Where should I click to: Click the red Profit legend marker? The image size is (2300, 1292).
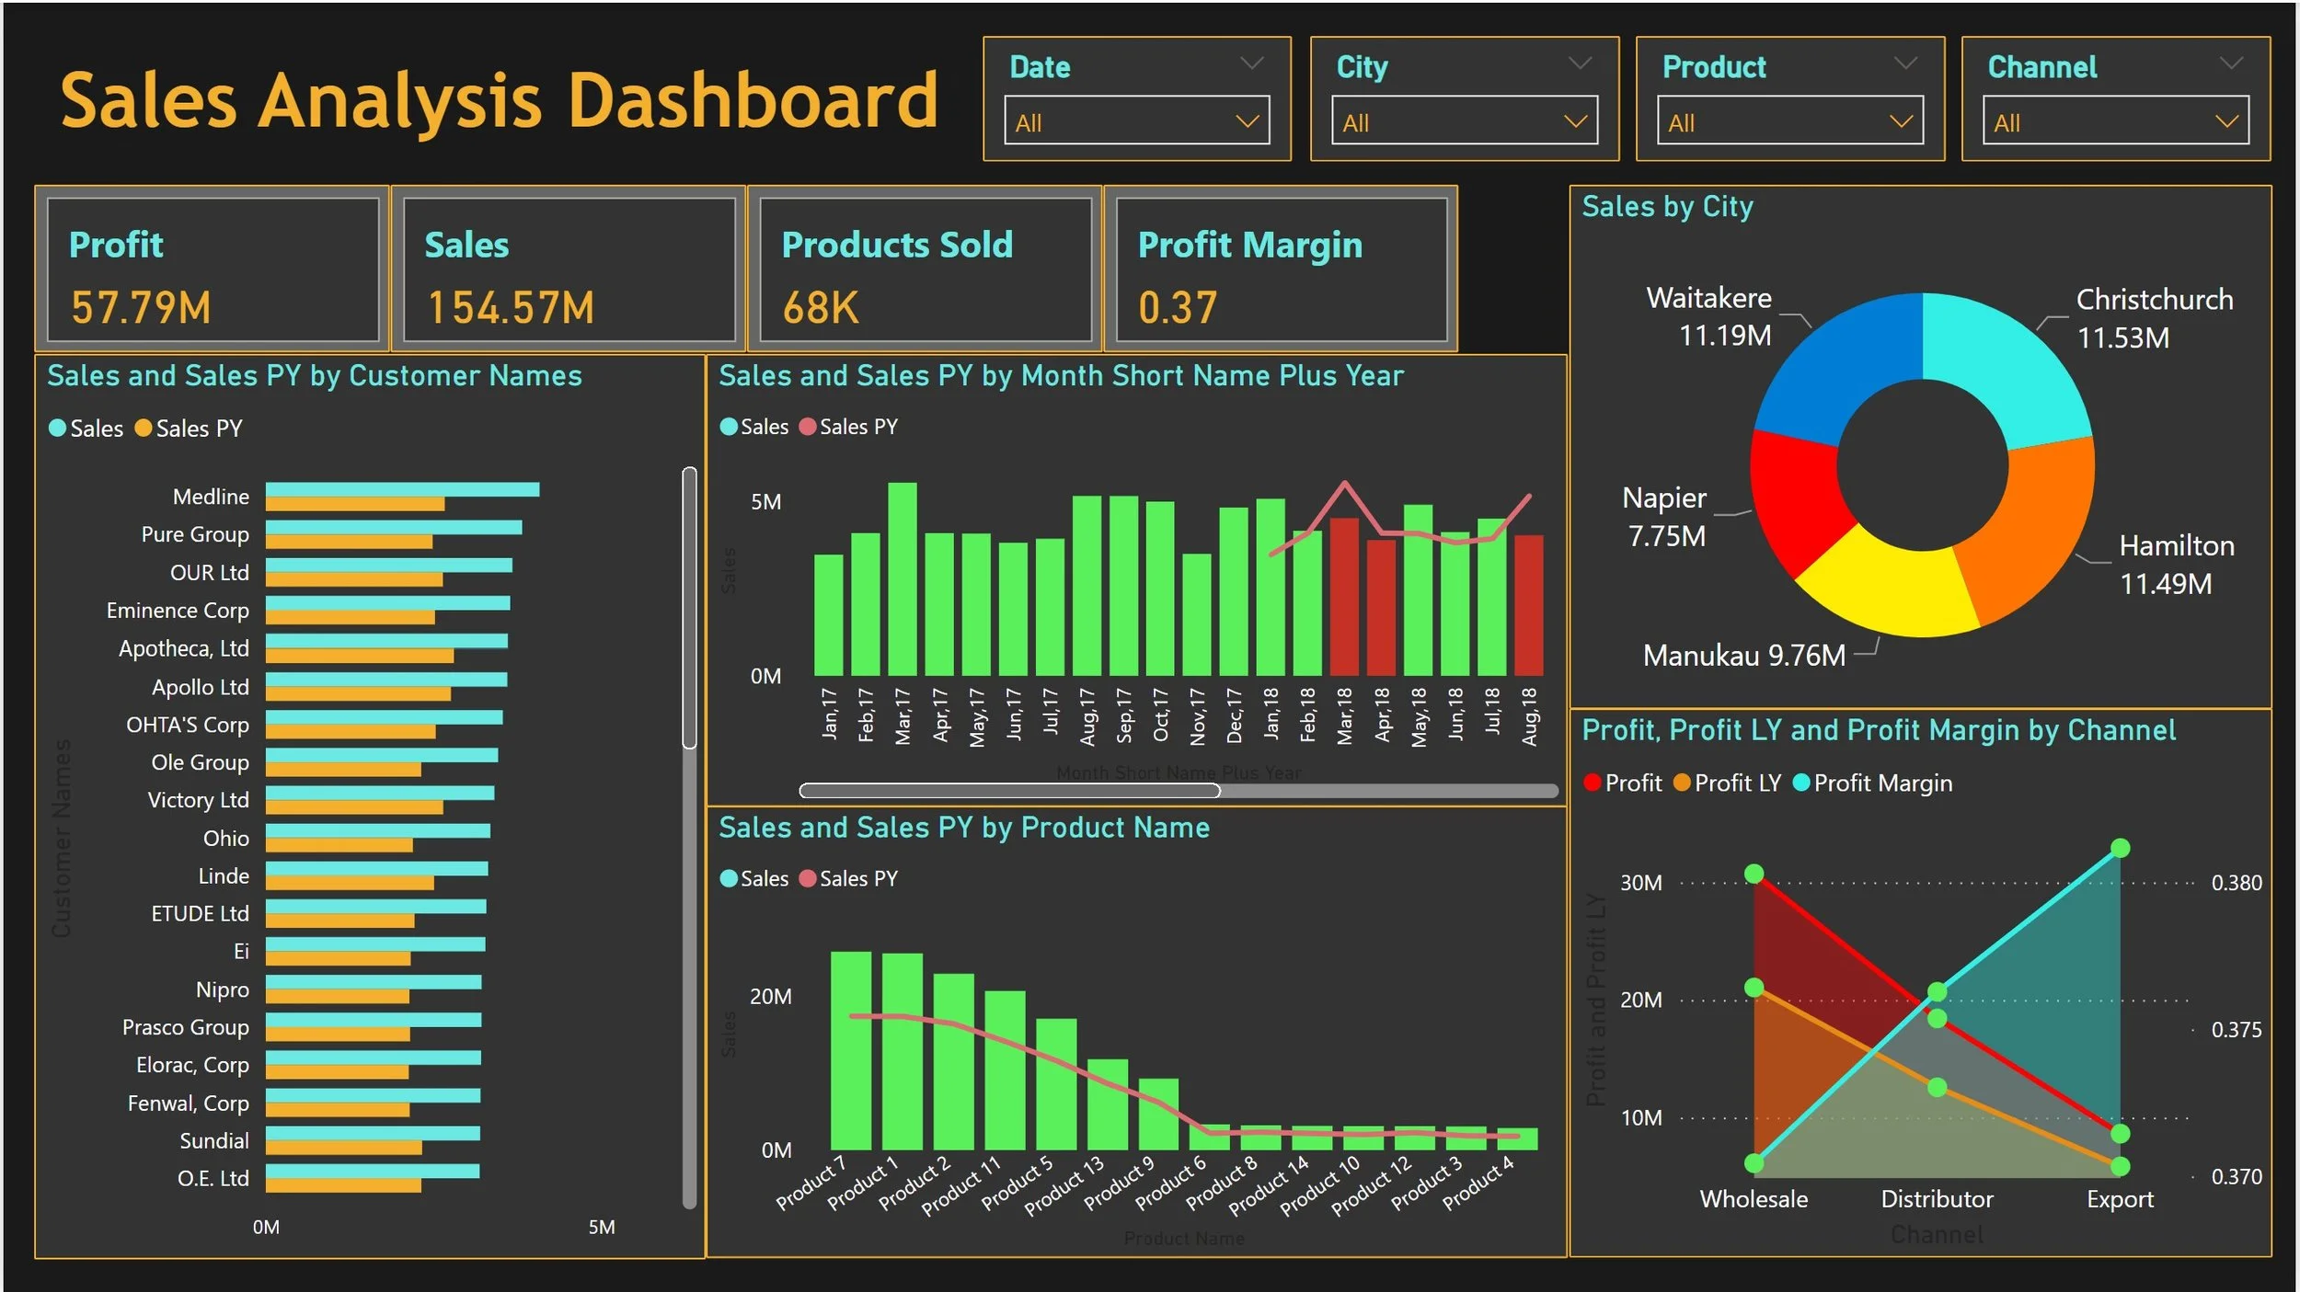[x=1592, y=783]
